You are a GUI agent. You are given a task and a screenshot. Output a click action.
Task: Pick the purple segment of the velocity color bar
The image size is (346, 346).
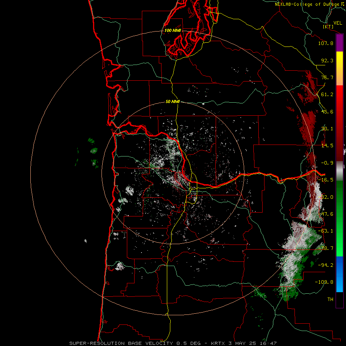point(339,43)
